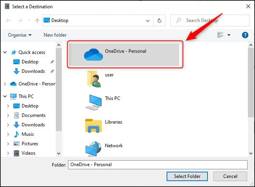The height and width of the screenshot is (187, 255).
Task: Create a New folder
Action: 55,35
